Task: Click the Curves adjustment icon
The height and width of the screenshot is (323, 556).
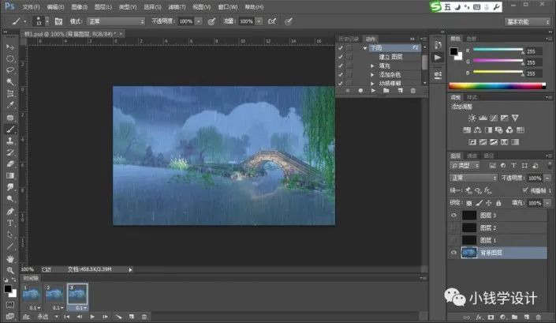Action: point(494,118)
